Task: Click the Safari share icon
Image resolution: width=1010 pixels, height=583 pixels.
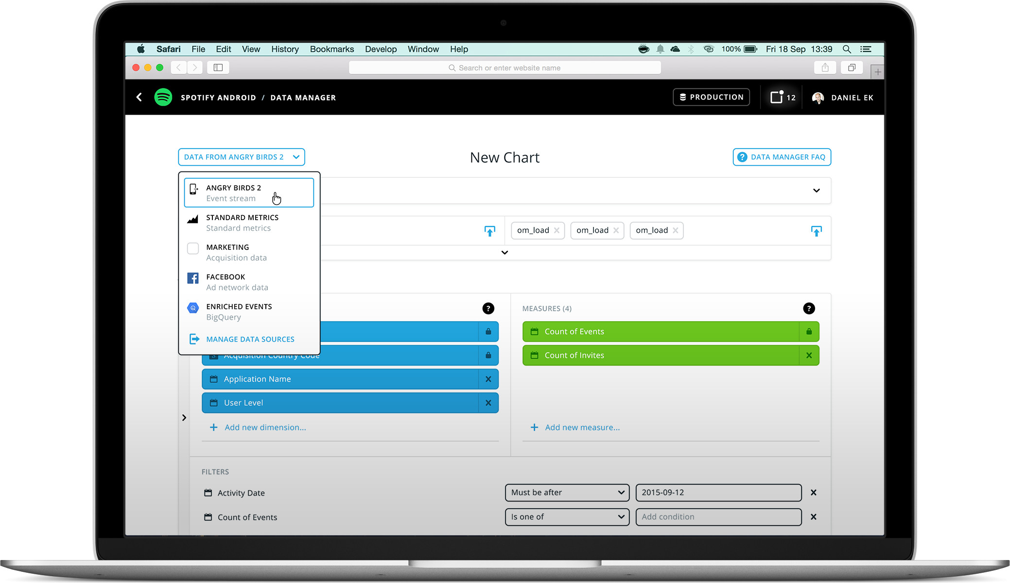Action: 825,68
